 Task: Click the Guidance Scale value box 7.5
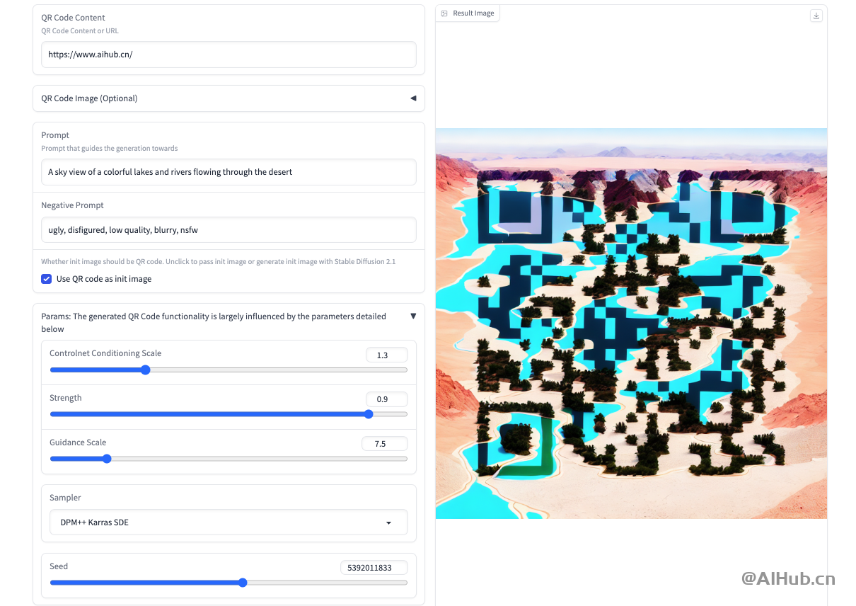tap(384, 444)
